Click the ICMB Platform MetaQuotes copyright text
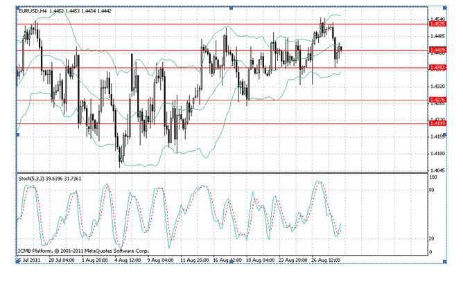Image resolution: width=463 pixels, height=284 pixels. [x=83, y=251]
